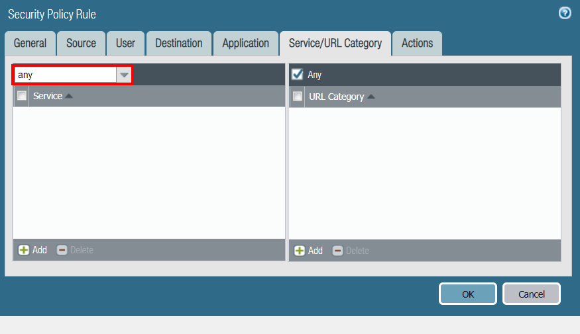Go to the User tab

pyautogui.click(x=125, y=43)
